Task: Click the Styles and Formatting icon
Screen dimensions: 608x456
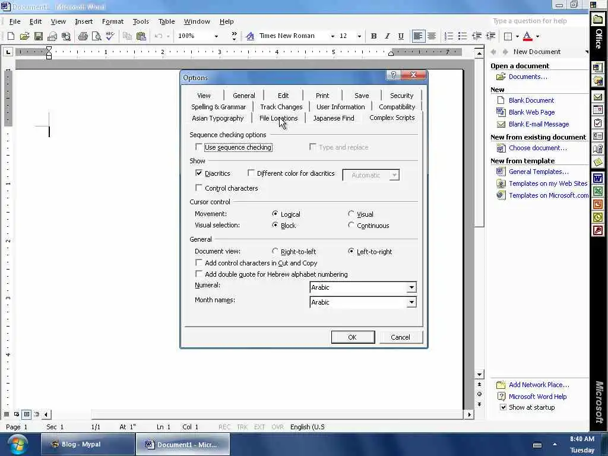Action: (250, 36)
